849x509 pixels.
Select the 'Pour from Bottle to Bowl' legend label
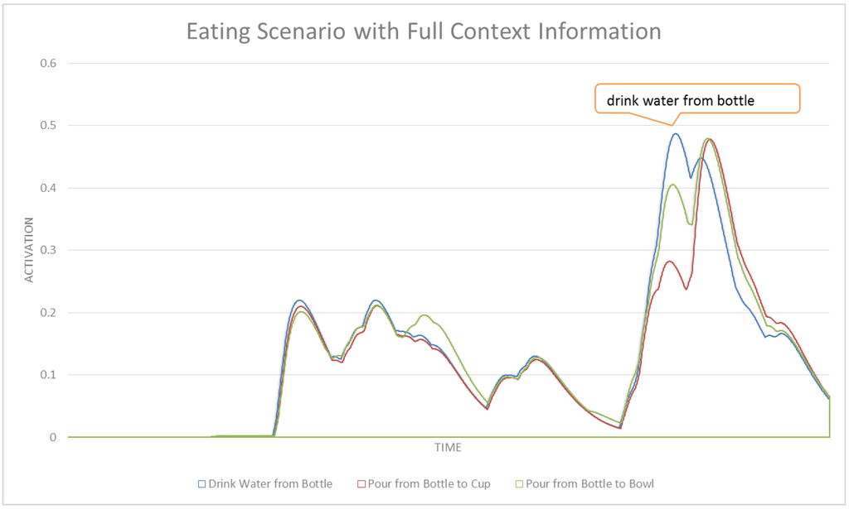(589, 483)
